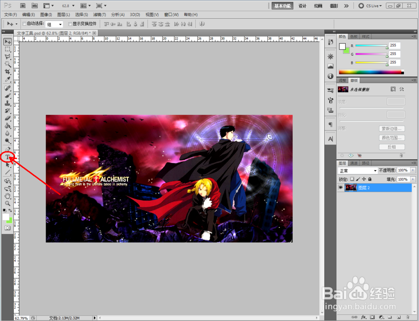Enable the 自动选择 checkbox

pos(24,24)
